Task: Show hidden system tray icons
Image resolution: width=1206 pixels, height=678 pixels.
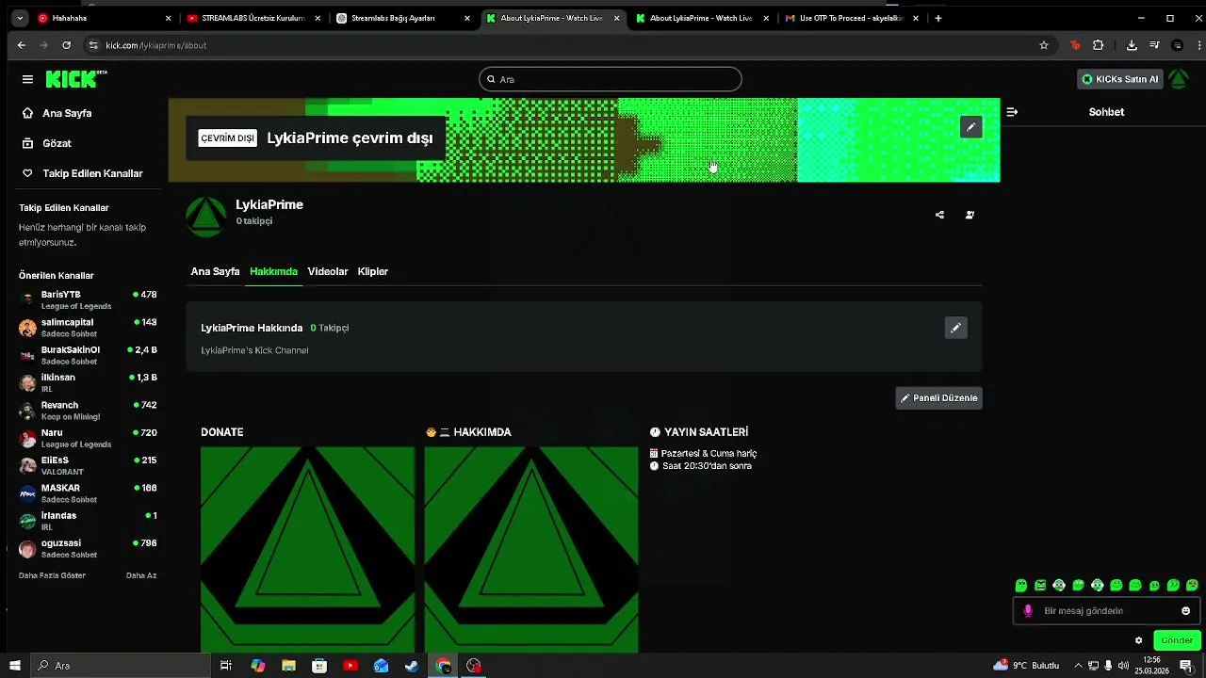Action: pyautogui.click(x=1078, y=666)
